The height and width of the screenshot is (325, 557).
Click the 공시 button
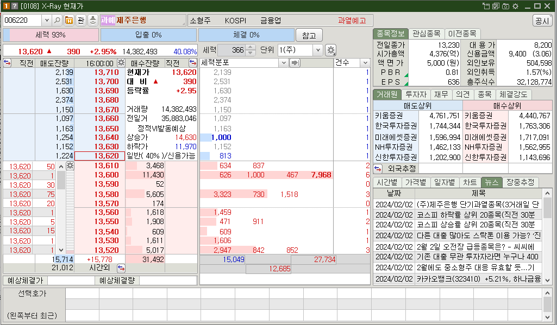(x=542, y=21)
